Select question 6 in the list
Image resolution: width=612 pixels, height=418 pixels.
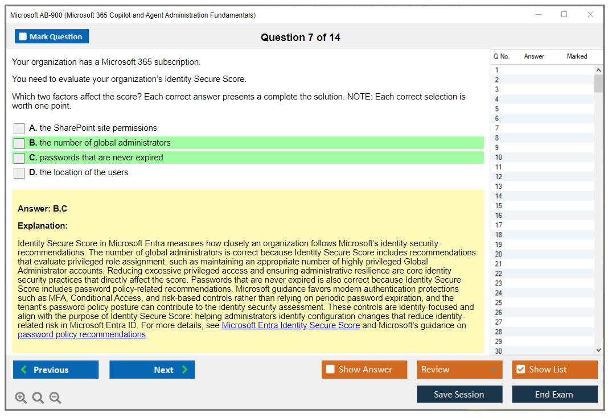542,118
